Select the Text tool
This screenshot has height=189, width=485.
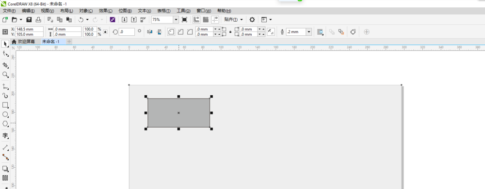point(5,135)
